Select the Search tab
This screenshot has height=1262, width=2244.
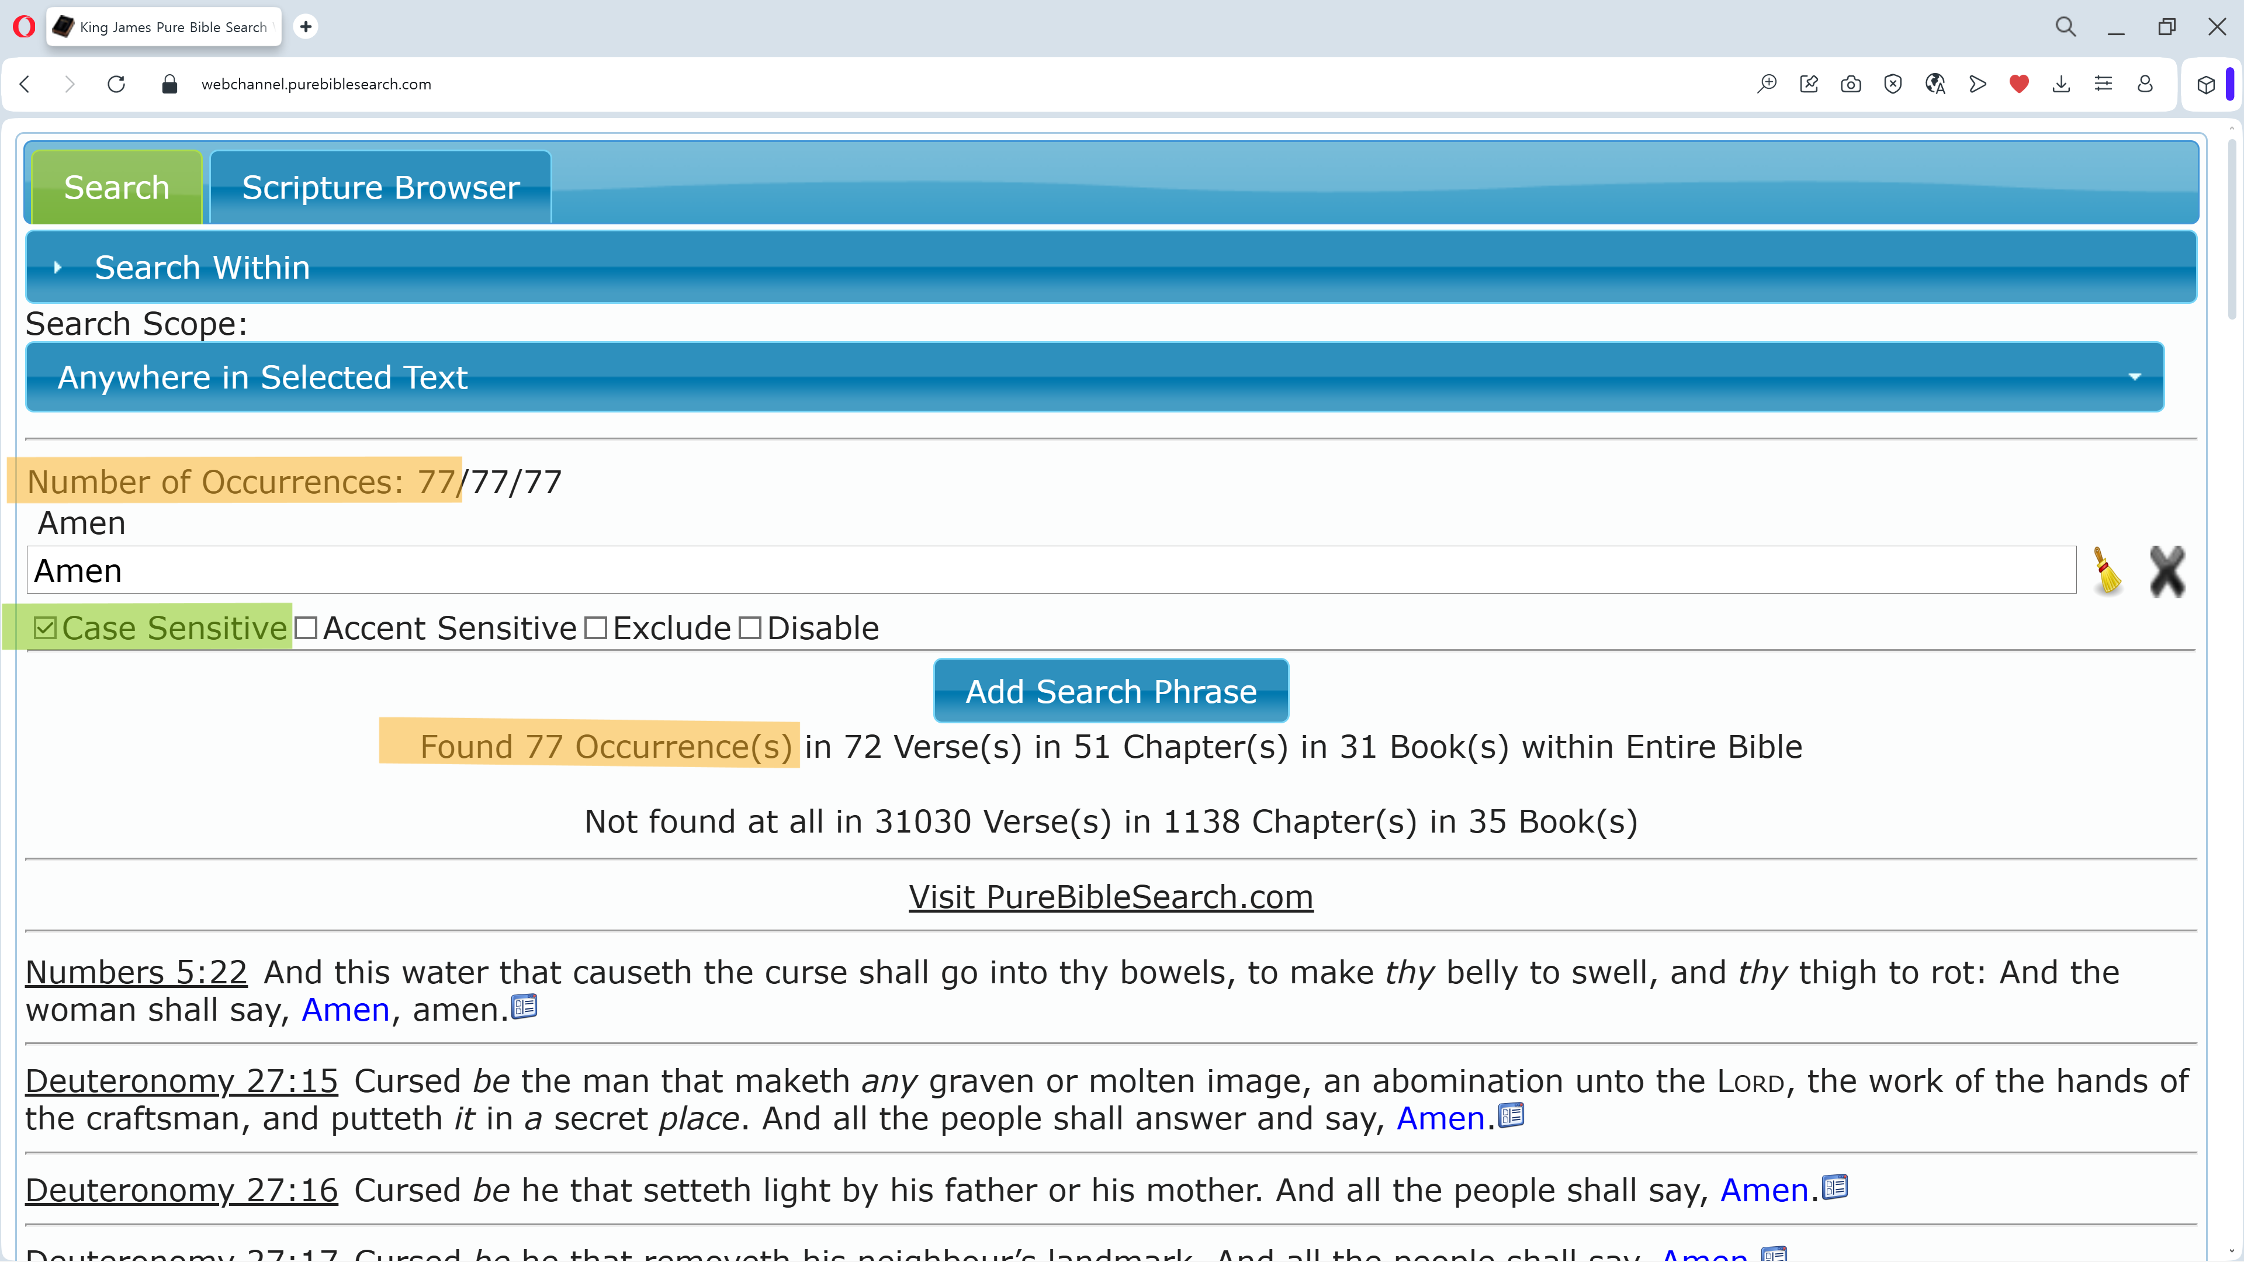point(117,188)
